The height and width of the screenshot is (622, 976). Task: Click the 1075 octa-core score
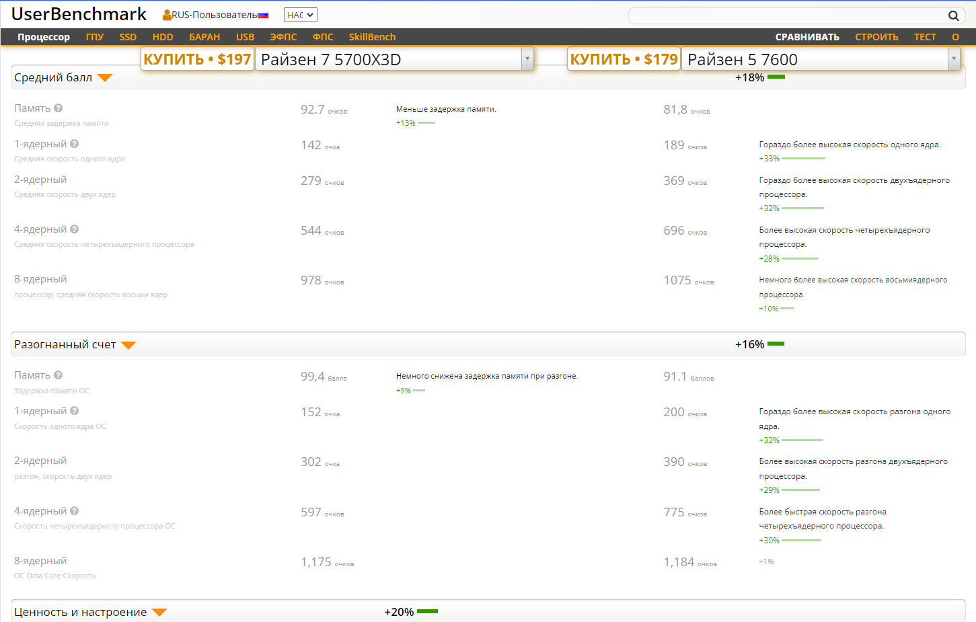(677, 280)
